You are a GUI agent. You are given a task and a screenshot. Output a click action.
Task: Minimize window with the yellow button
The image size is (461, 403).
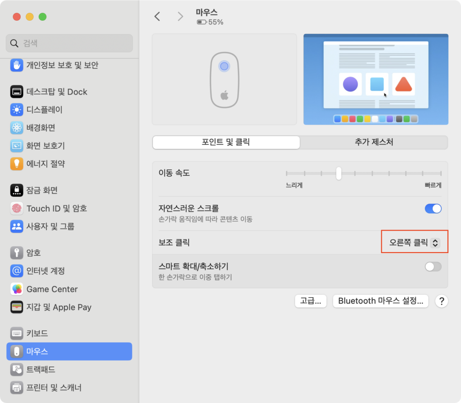click(30, 17)
